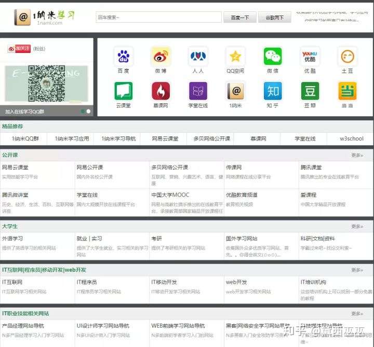Open the 腾讯课堂 link
Image resolution: width=374 pixels, height=347 pixels.
point(311,168)
